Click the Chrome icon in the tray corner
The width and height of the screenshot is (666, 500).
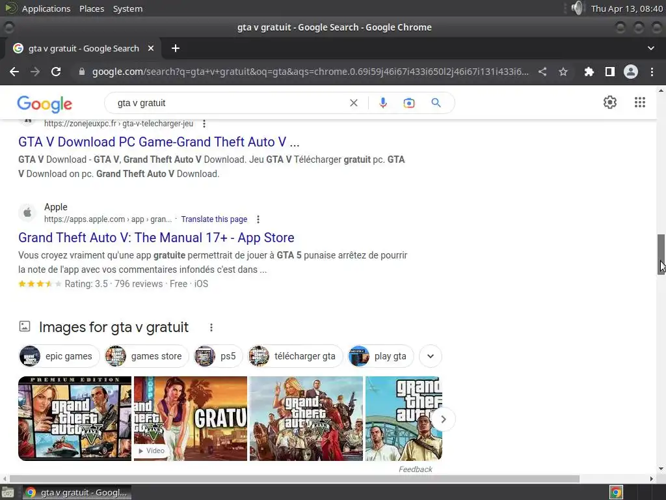coord(616,492)
